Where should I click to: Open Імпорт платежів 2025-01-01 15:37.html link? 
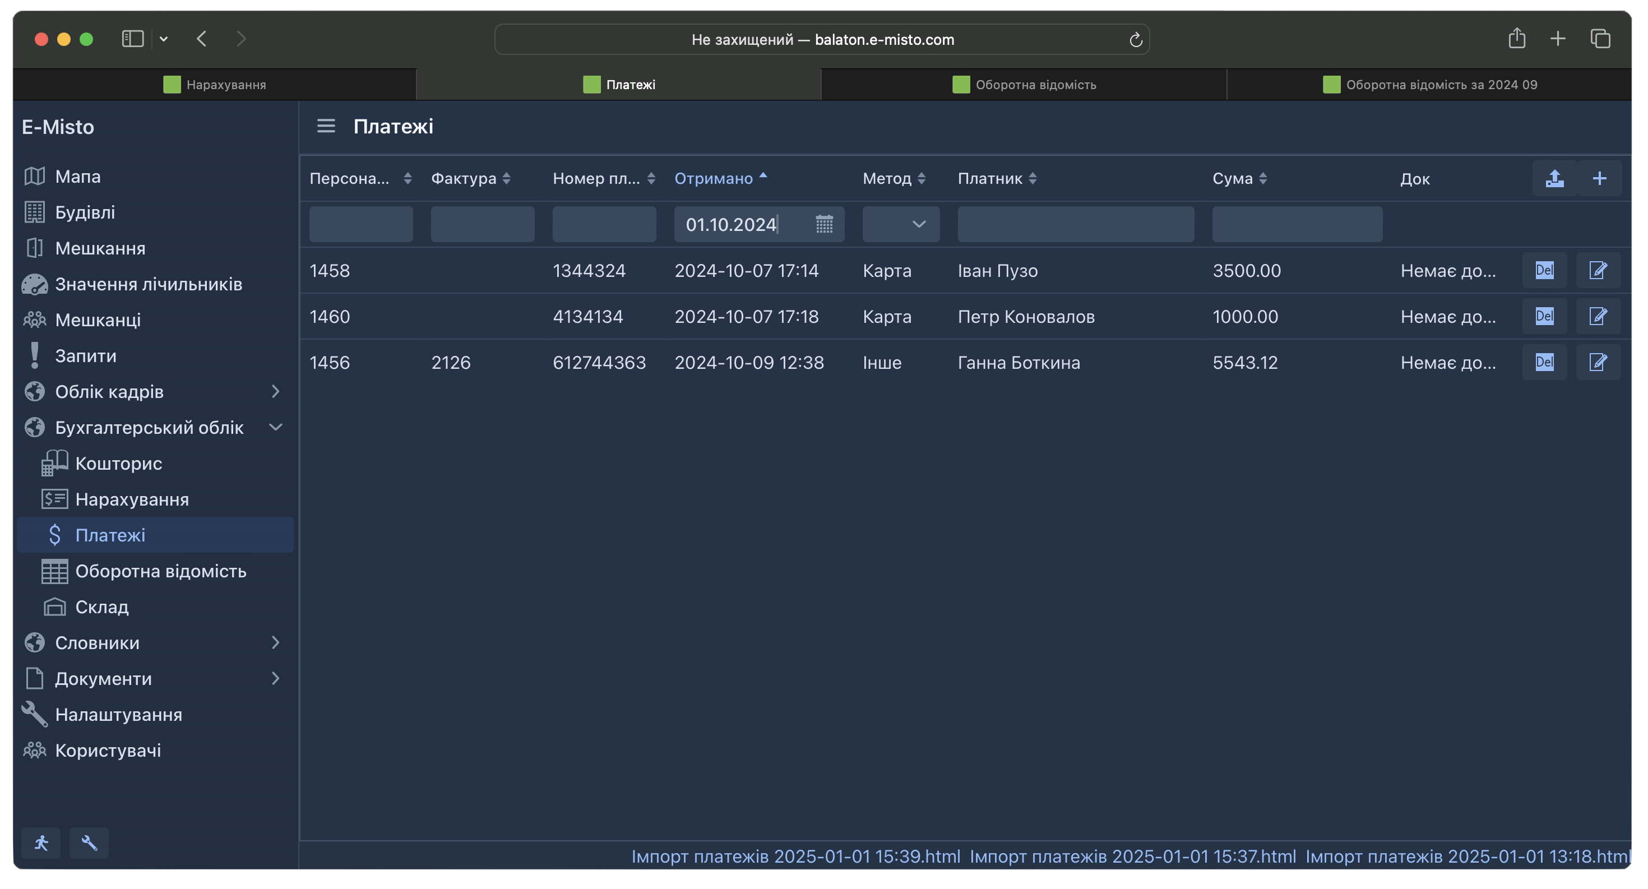(1132, 856)
